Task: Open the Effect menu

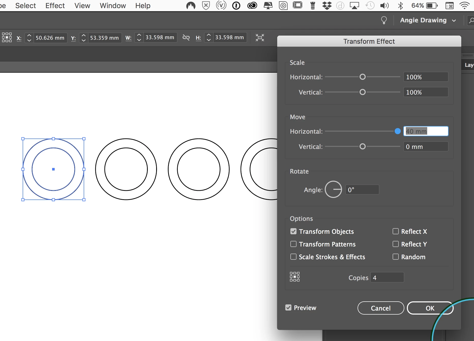Action: [x=55, y=6]
